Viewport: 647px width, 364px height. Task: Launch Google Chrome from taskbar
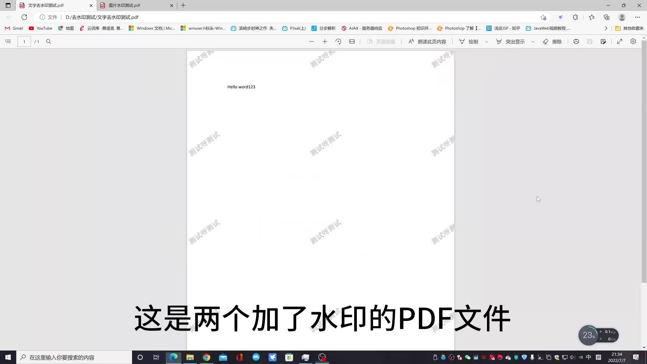[207, 357]
